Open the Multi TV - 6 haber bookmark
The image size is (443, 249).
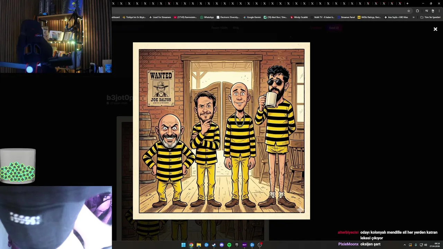click(x=323, y=17)
